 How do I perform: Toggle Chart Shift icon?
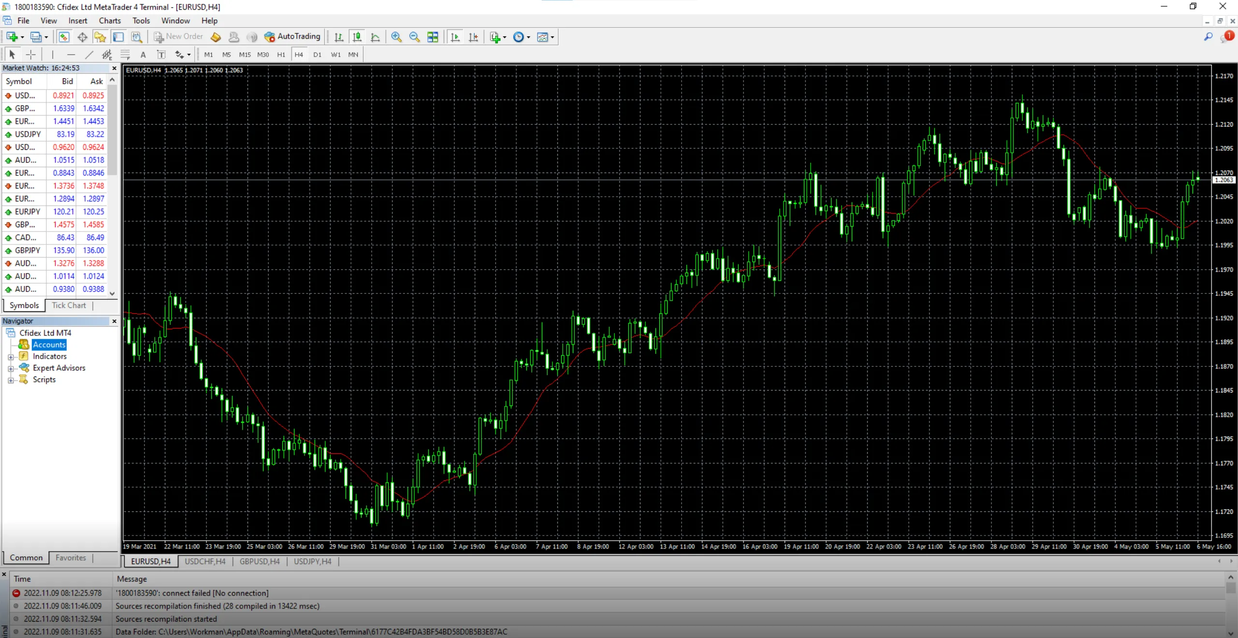pyautogui.click(x=473, y=37)
